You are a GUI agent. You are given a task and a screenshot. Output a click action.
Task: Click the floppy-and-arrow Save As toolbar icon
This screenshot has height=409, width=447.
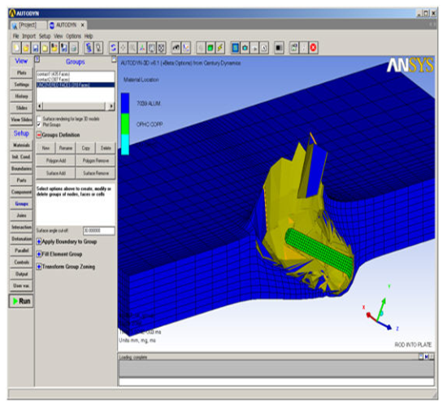[64, 48]
